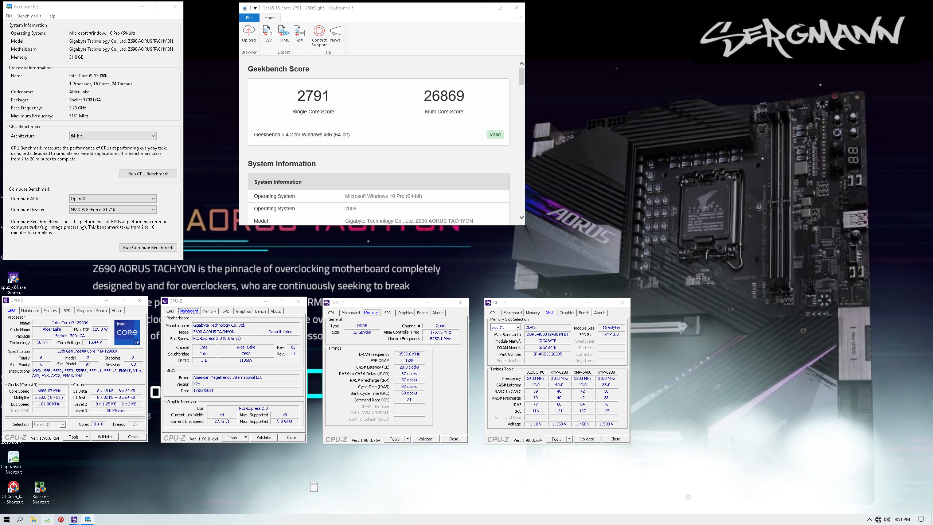
Task: Select the BATCH text file on desktop
Action: coord(314,490)
